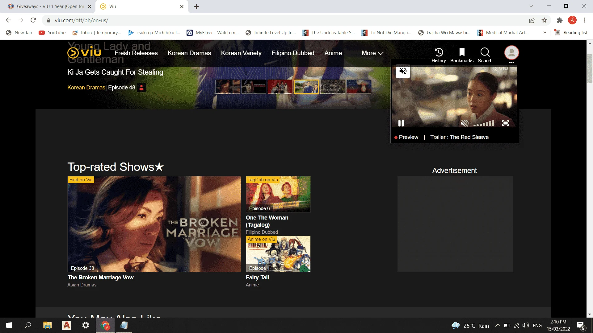Open File Explorer from taskbar

47,325
